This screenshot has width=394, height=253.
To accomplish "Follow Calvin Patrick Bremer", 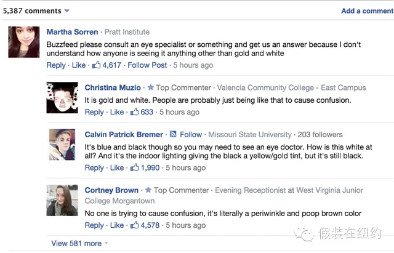I will (x=191, y=134).
